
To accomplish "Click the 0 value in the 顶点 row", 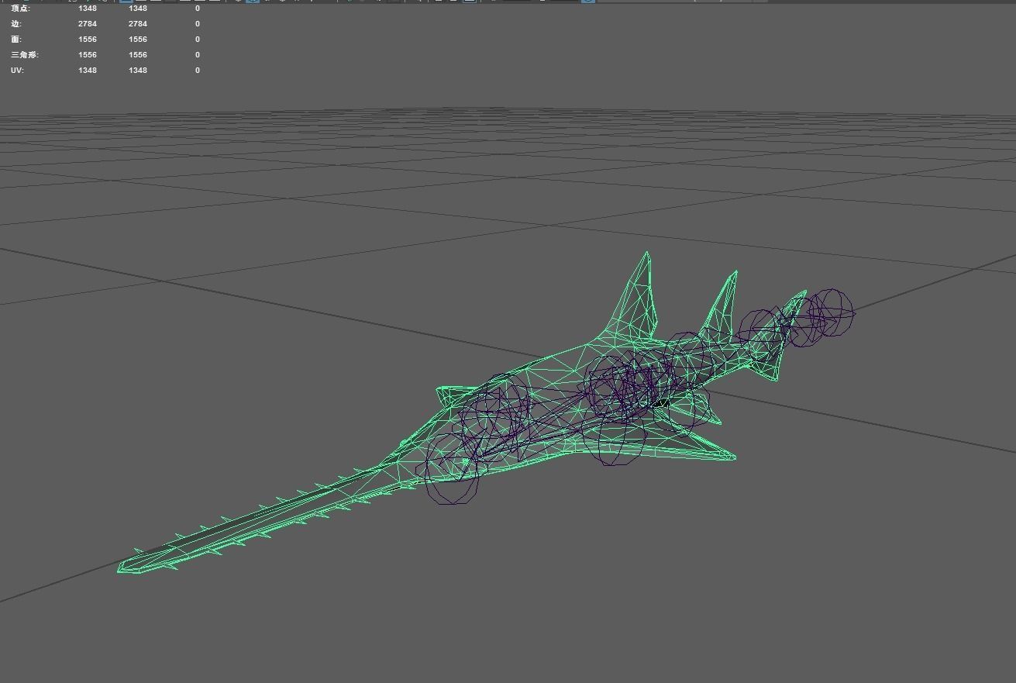I will (x=198, y=8).
